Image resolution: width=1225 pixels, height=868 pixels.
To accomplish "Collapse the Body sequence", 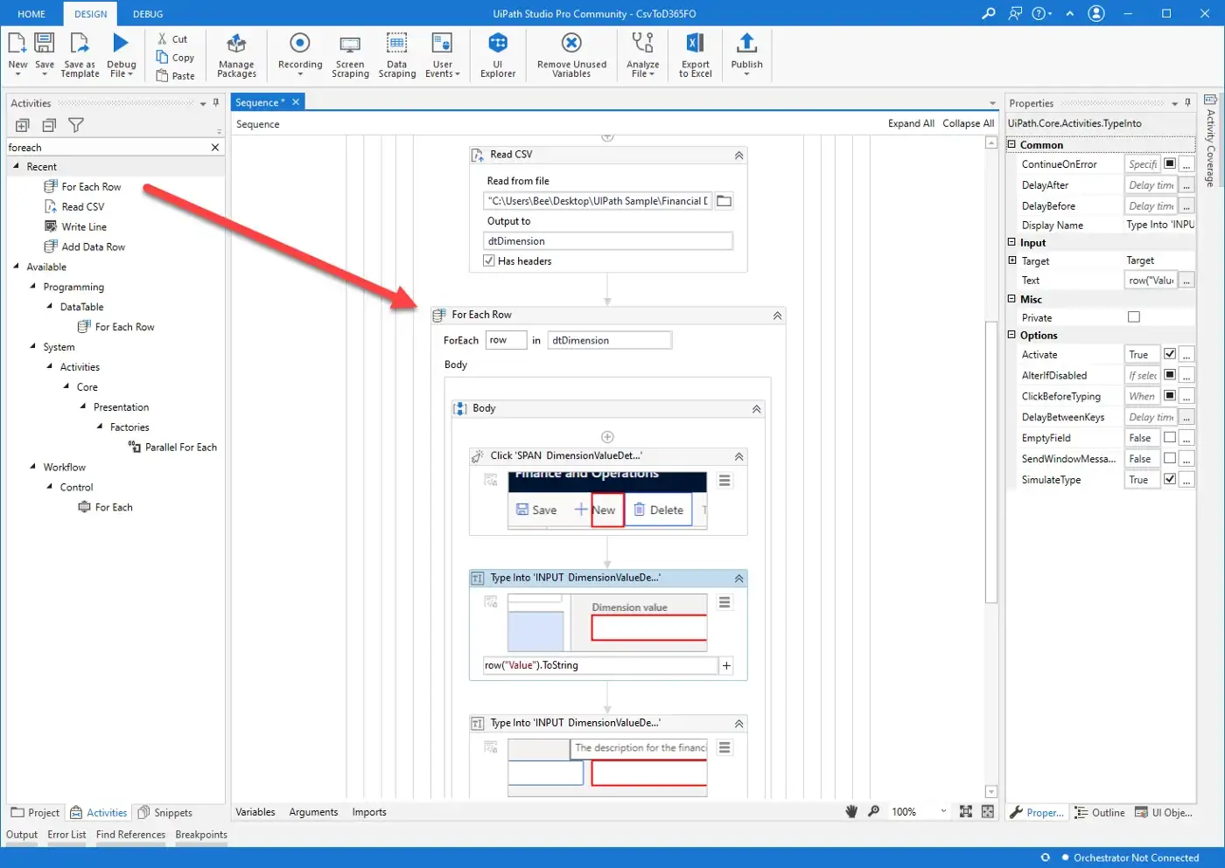I will [756, 409].
